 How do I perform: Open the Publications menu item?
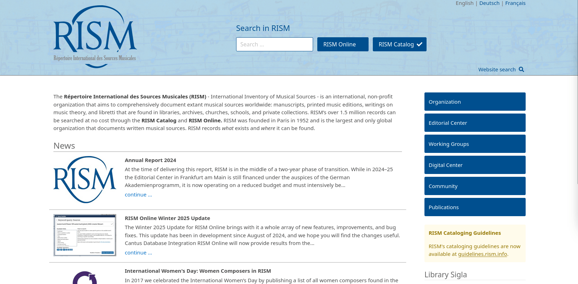pos(475,207)
